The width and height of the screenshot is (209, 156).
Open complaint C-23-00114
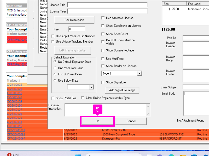(x=14, y=122)
